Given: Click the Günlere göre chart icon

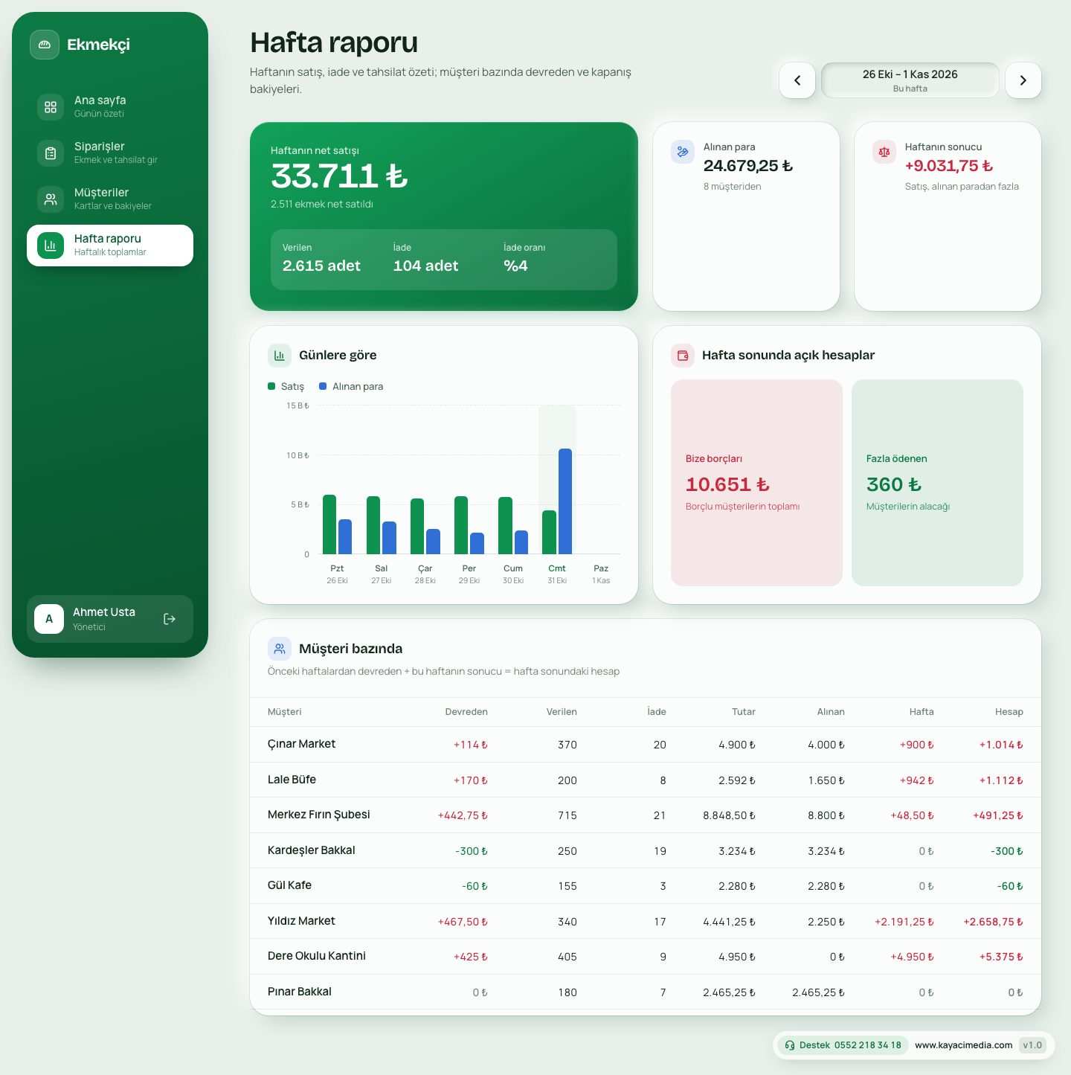Looking at the screenshot, I should point(280,356).
